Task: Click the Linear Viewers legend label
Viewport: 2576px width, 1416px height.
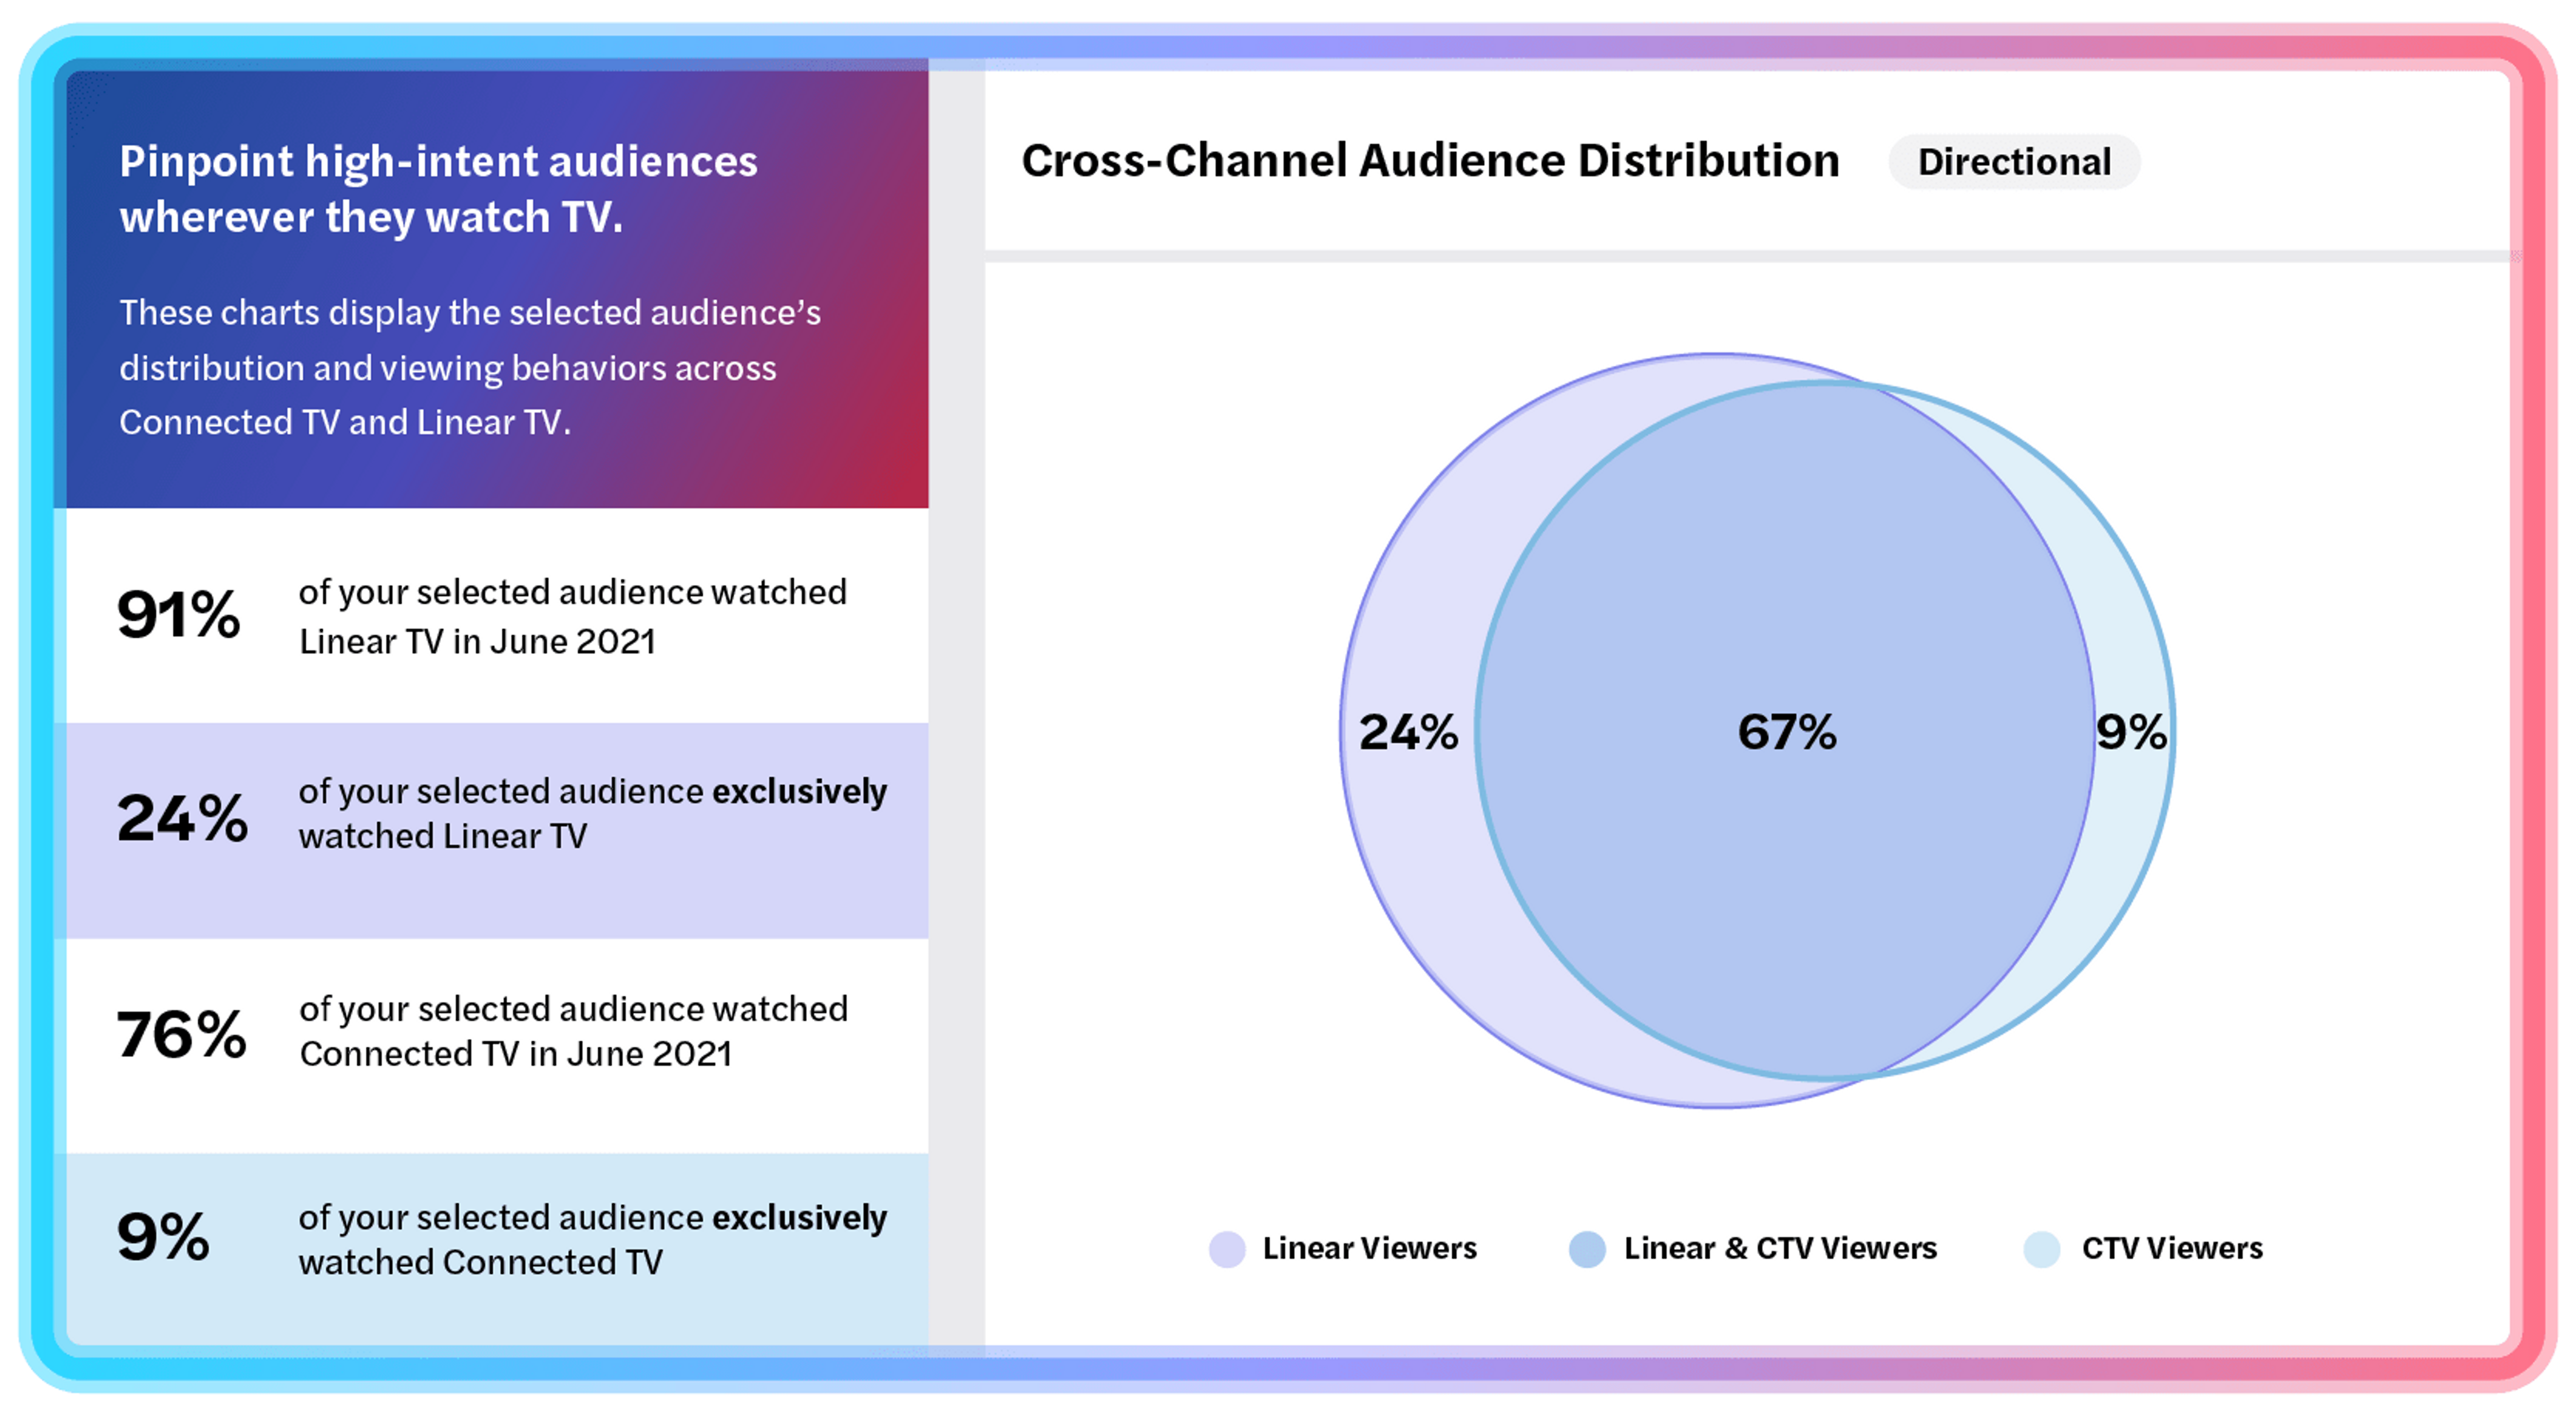Action: 1369,1249
